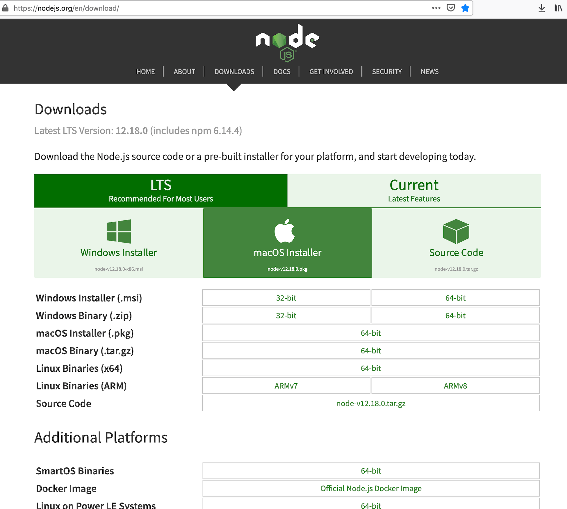
Task: Go to GET INVOLVED in navigation
Action: (x=331, y=72)
